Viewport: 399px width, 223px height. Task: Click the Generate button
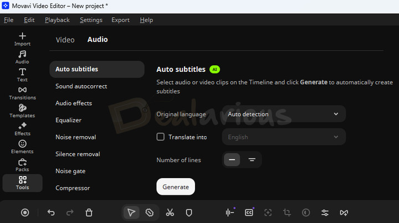coord(176,186)
